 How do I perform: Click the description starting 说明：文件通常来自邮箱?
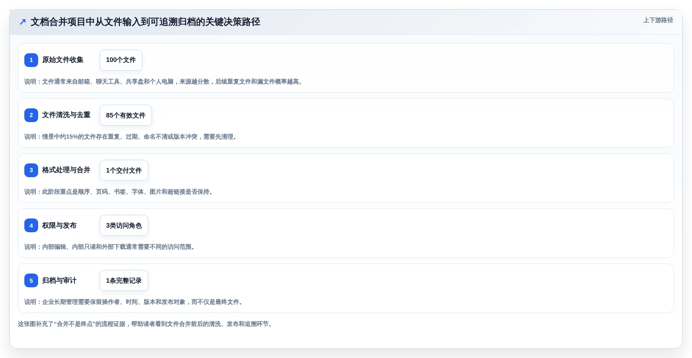point(164,82)
